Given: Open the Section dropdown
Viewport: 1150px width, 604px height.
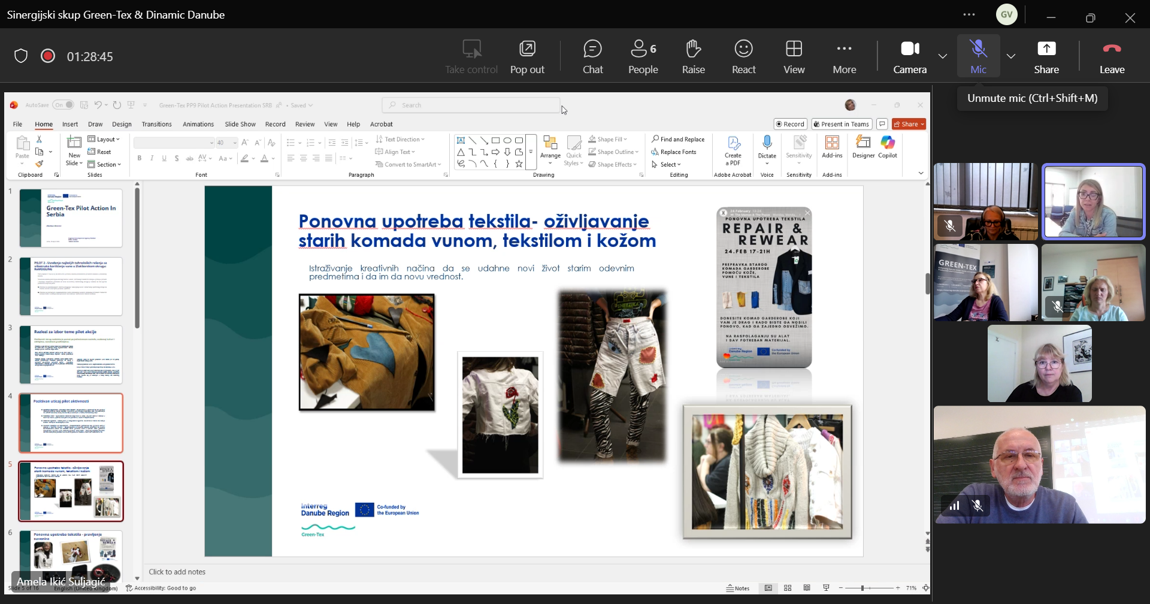Looking at the screenshot, I should tap(104, 164).
